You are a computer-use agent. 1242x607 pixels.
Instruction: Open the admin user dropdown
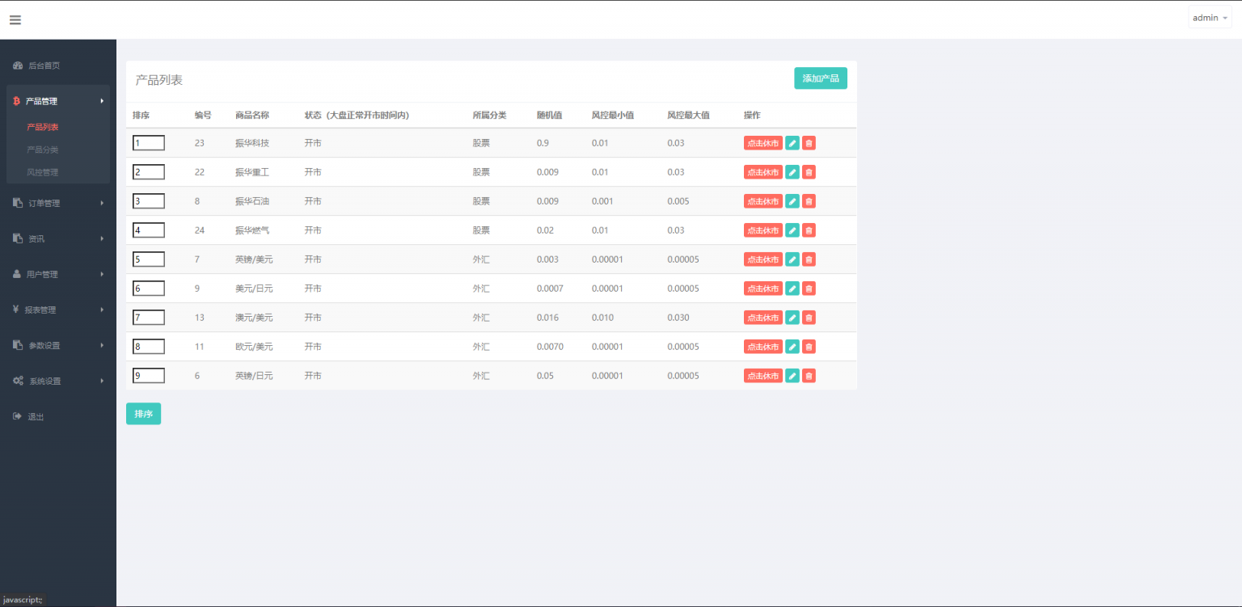[x=1210, y=18]
